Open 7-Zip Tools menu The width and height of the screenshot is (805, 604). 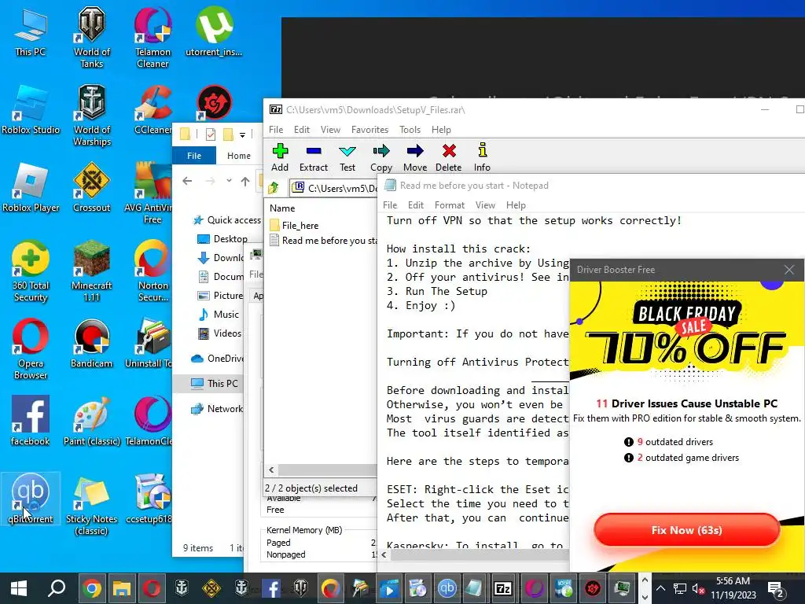pos(410,130)
